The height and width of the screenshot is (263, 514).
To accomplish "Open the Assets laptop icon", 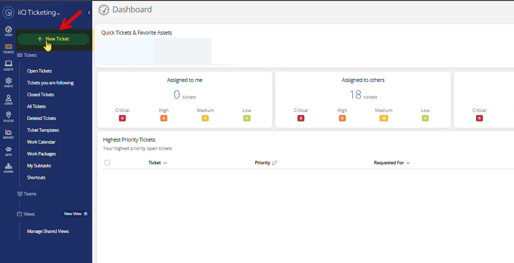I will coord(8,65).
